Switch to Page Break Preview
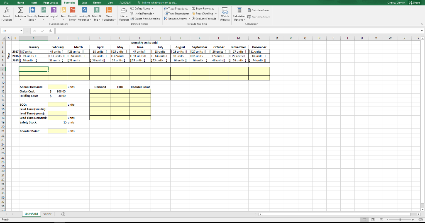 coord(381,220)
